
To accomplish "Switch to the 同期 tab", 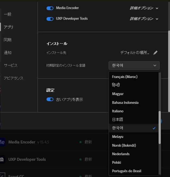I will (x=7, y=40).
